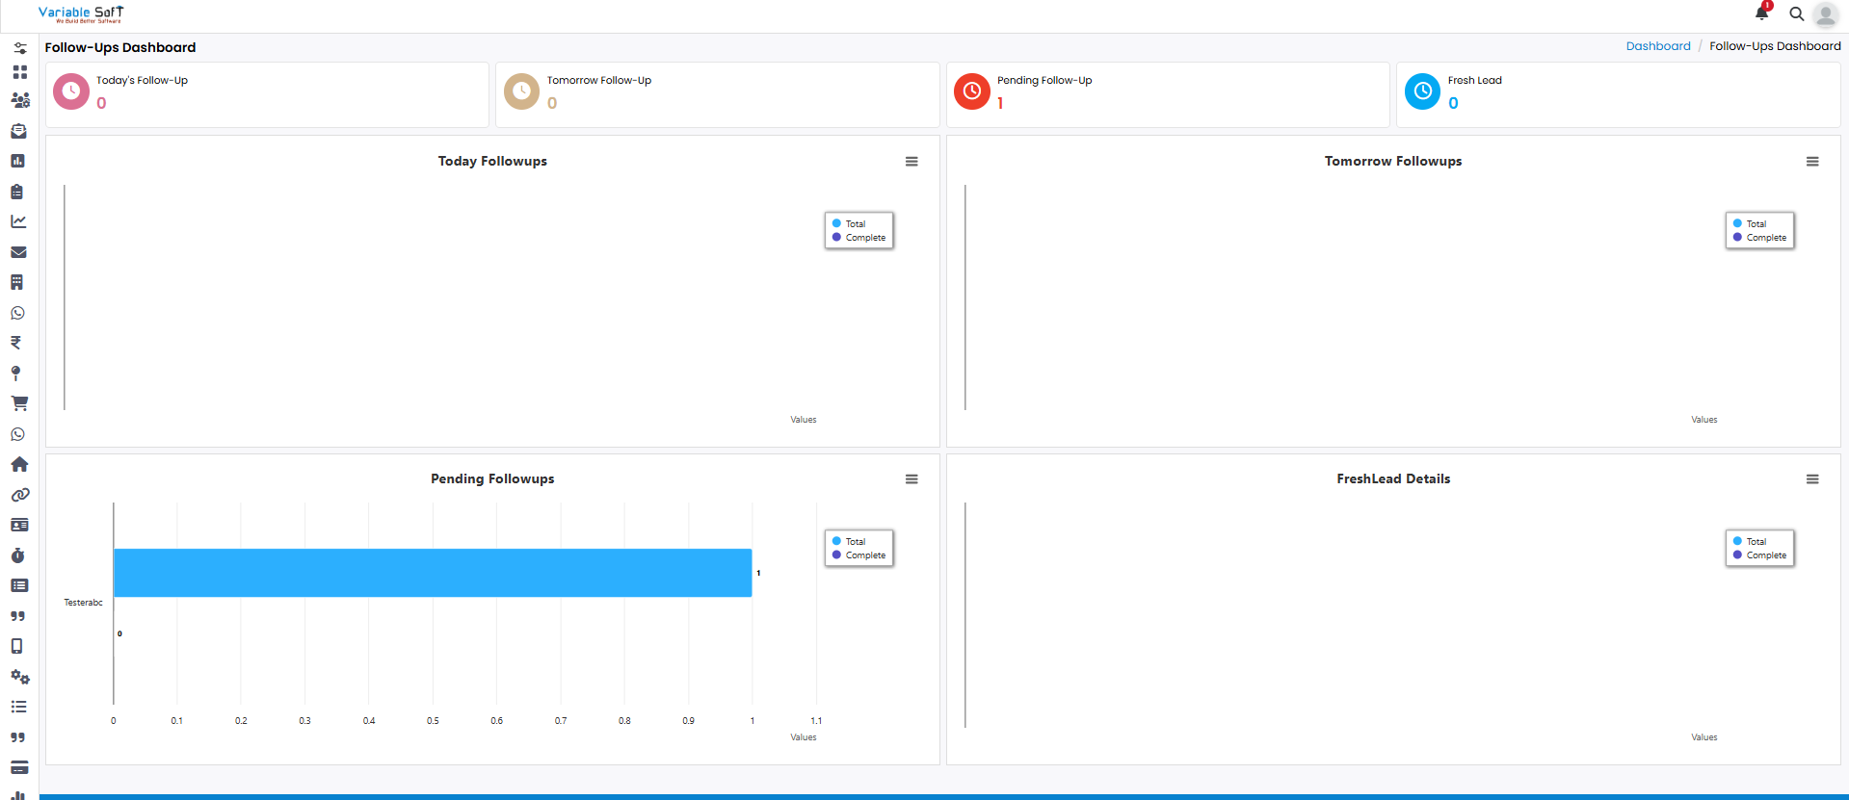Open the building icon in sidebar

coord(16,282)
